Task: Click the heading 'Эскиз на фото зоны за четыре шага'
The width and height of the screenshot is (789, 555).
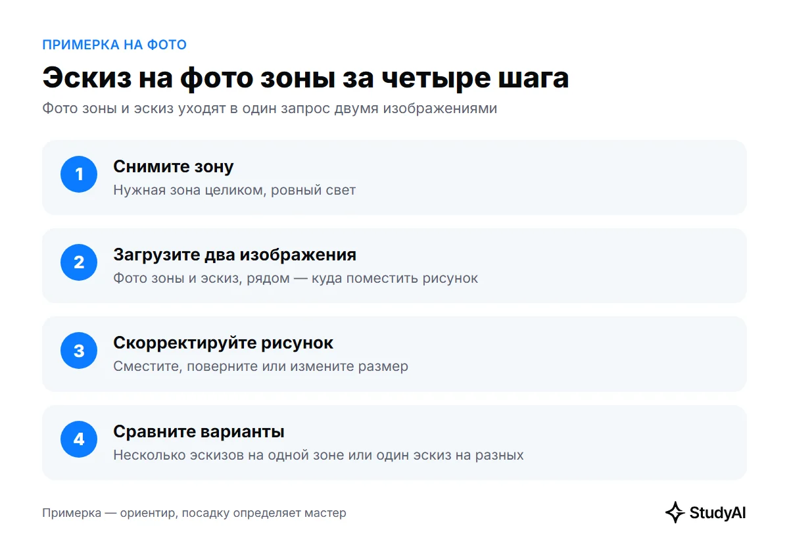Action: [306, 78]
